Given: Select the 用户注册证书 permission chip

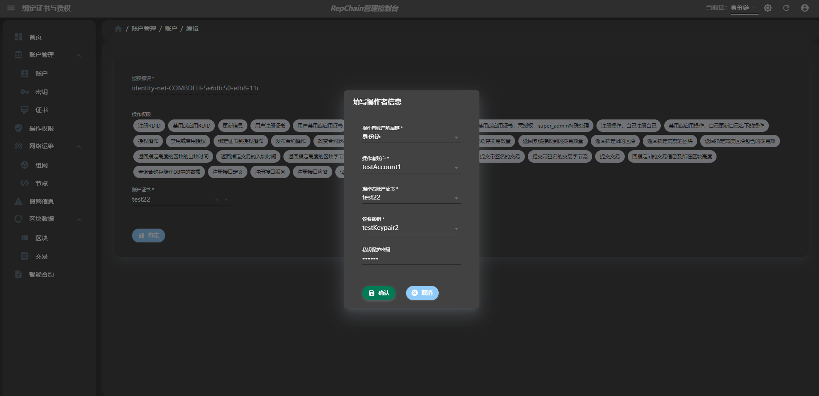Looking at the screenshot, I should [270, 126].
